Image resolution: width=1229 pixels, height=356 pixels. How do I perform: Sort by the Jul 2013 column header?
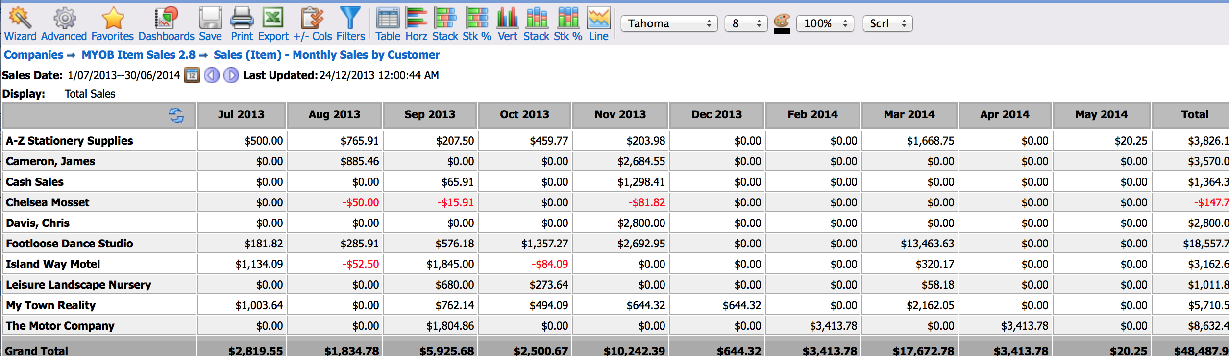coord(241,115)
